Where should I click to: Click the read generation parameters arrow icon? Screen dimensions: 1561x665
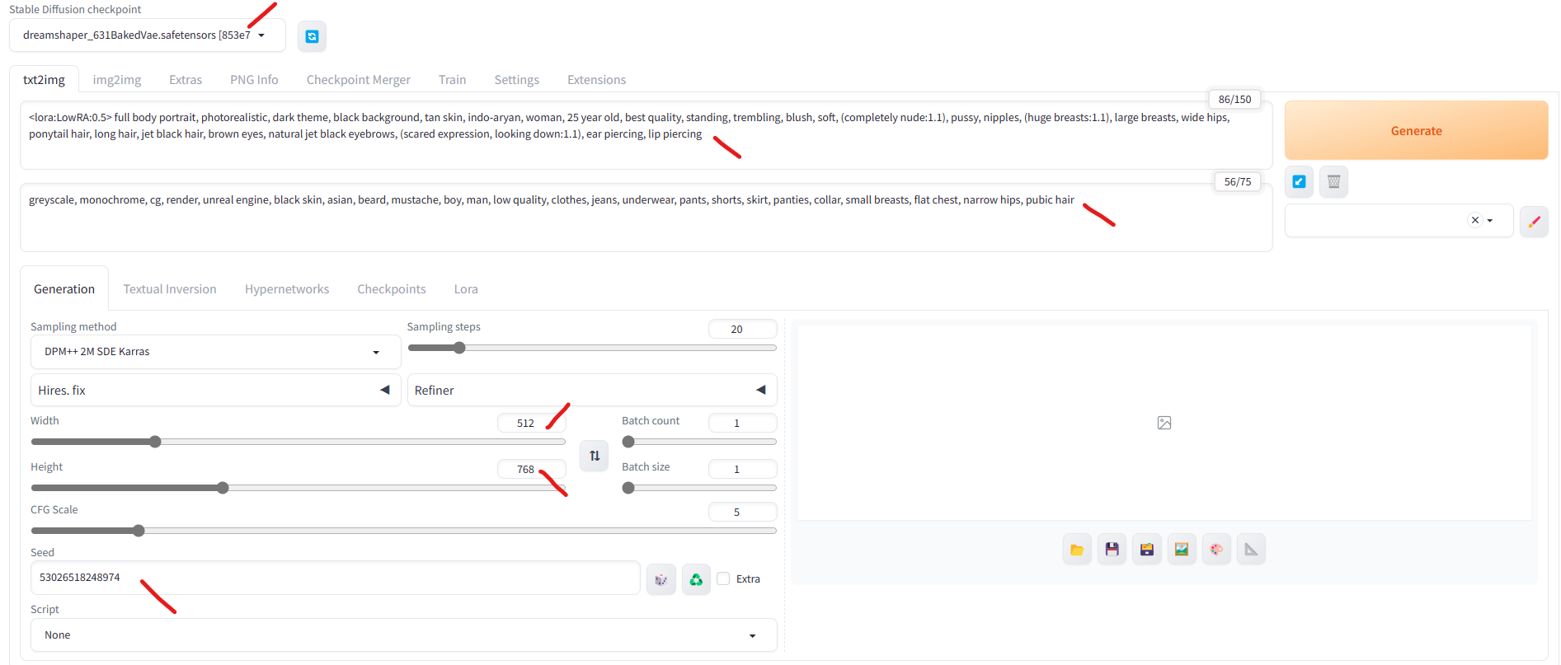(x=1299, y=182)
